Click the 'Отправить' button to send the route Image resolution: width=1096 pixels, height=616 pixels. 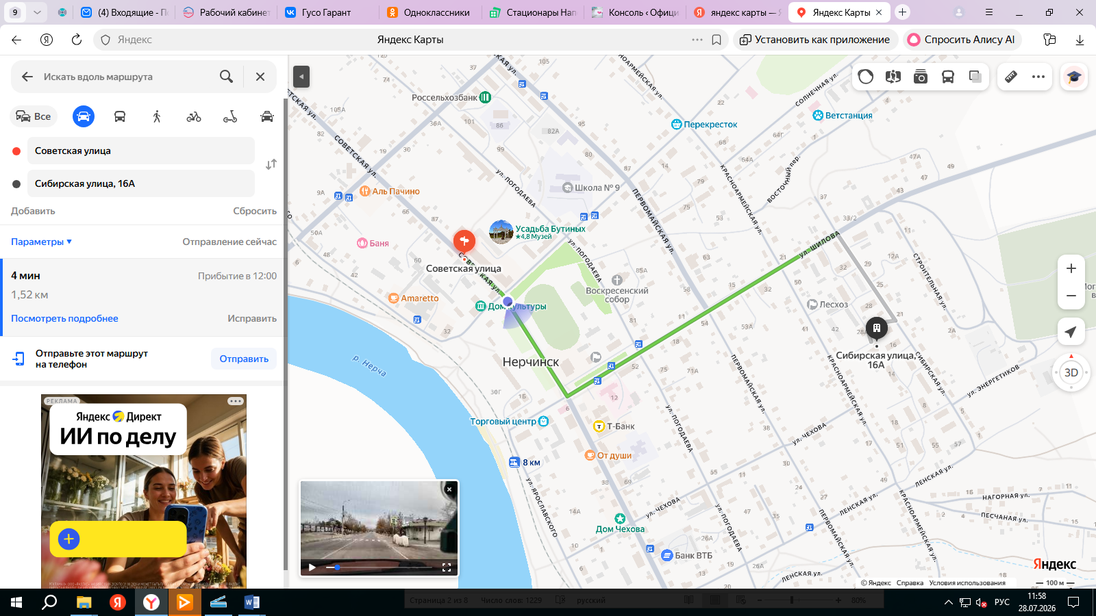tap(244, 359)
